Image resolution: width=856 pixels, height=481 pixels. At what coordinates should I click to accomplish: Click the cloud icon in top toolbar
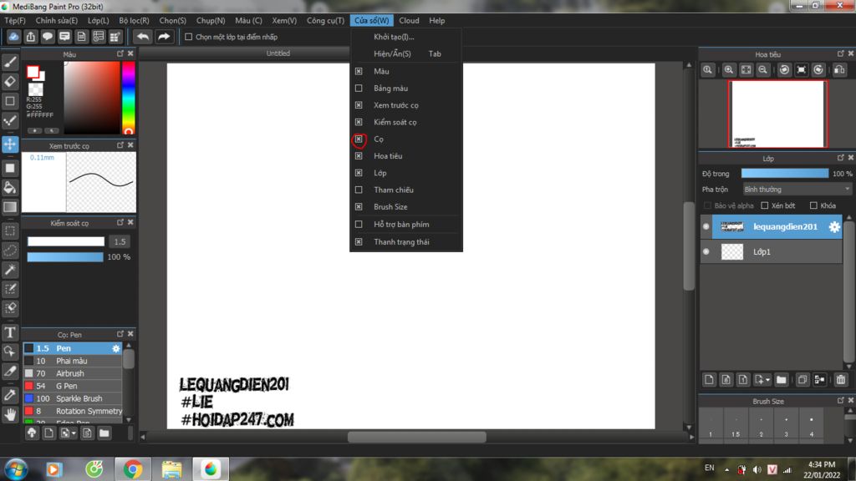13,37
